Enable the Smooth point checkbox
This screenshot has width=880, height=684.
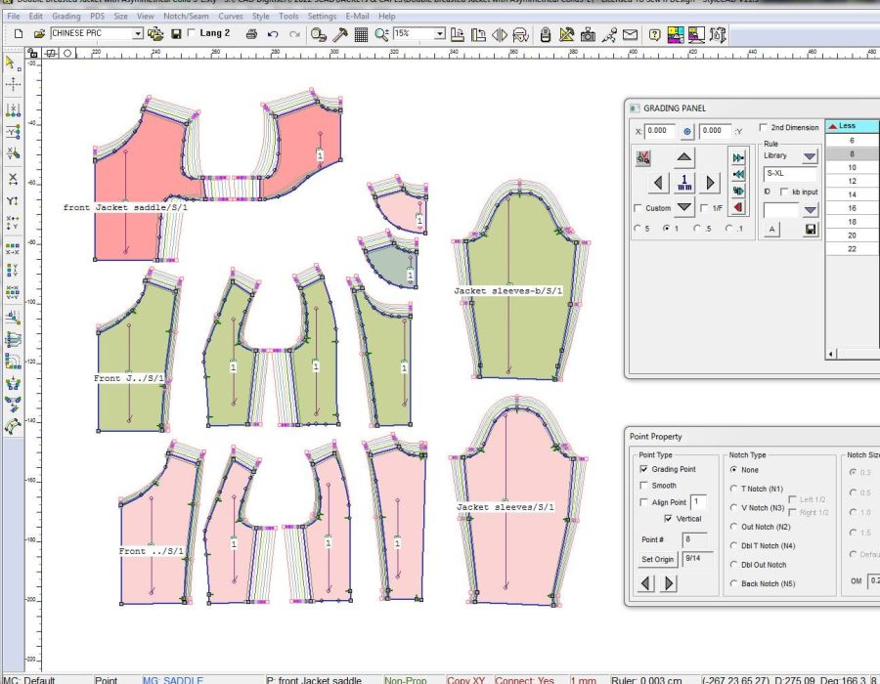643,486
